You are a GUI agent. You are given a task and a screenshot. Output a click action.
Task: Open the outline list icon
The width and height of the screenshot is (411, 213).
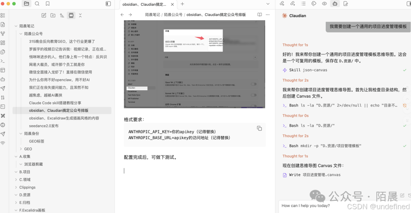[x=303, y=4]
